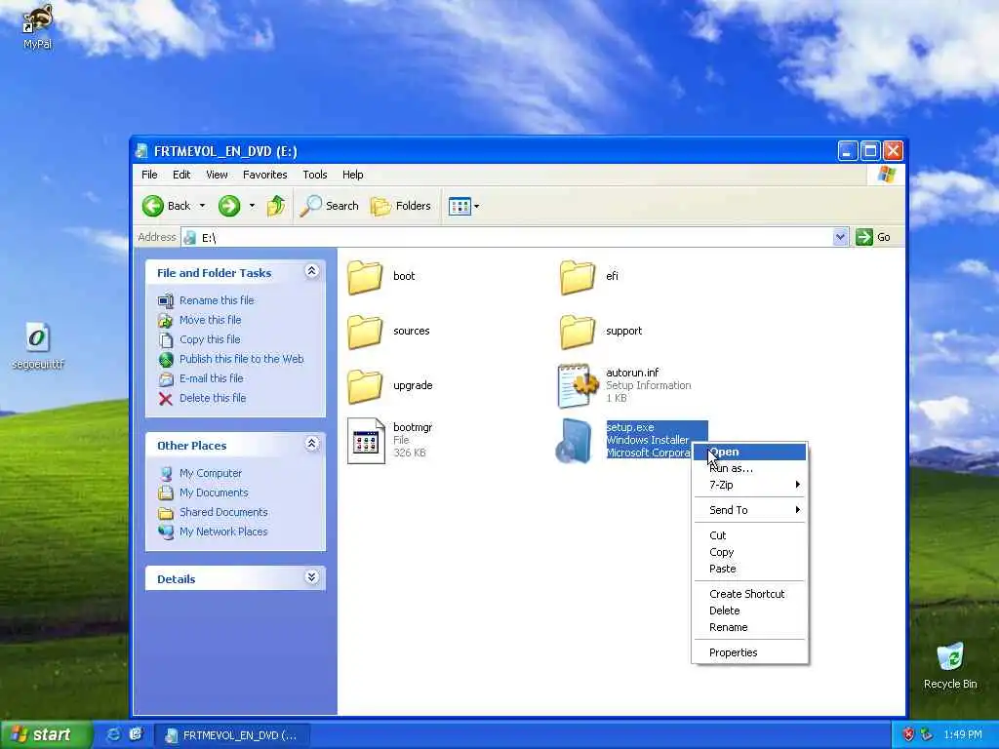Choose Properties in context menu
The image size is (999, 749).
point(750,652)
